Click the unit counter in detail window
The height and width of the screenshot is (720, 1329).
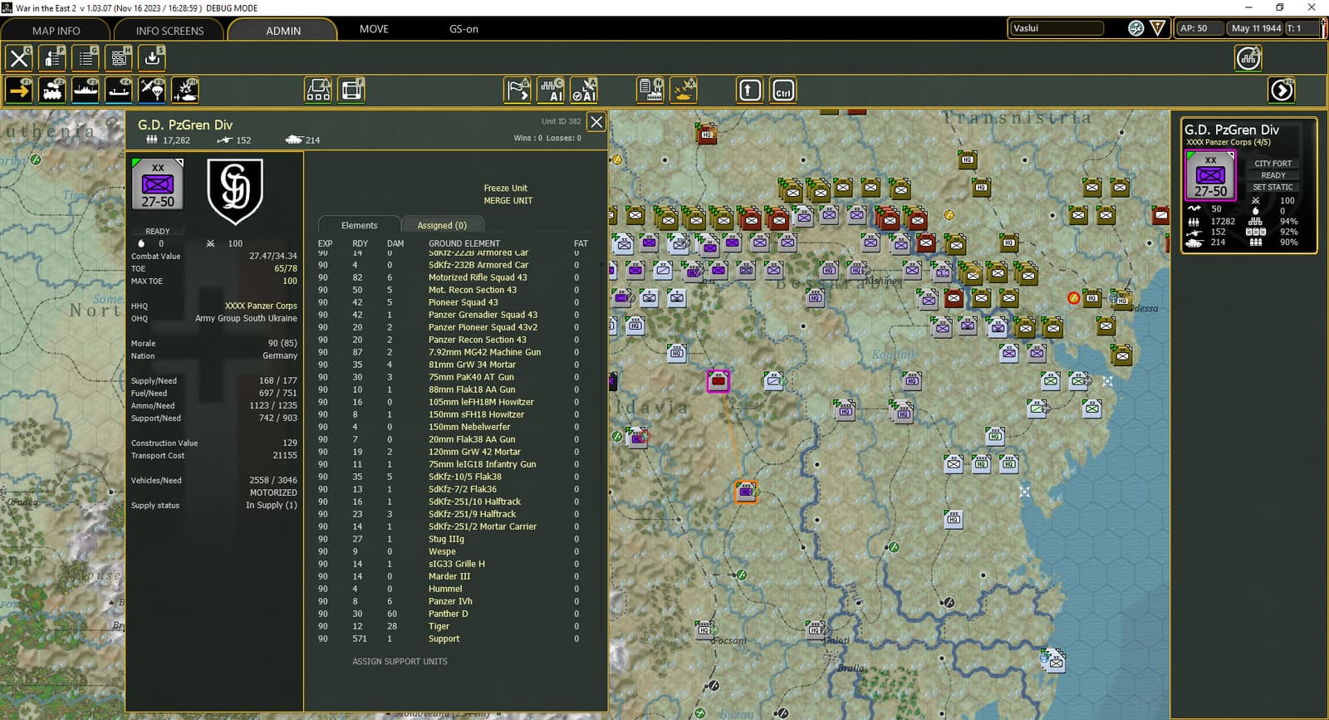click(x=158, y=185)
